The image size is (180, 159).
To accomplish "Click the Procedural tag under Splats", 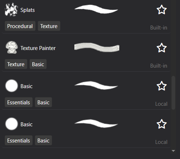I will tap(20, 26).
